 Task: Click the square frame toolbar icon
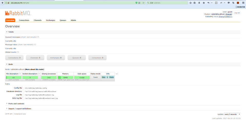pos(216,3)
